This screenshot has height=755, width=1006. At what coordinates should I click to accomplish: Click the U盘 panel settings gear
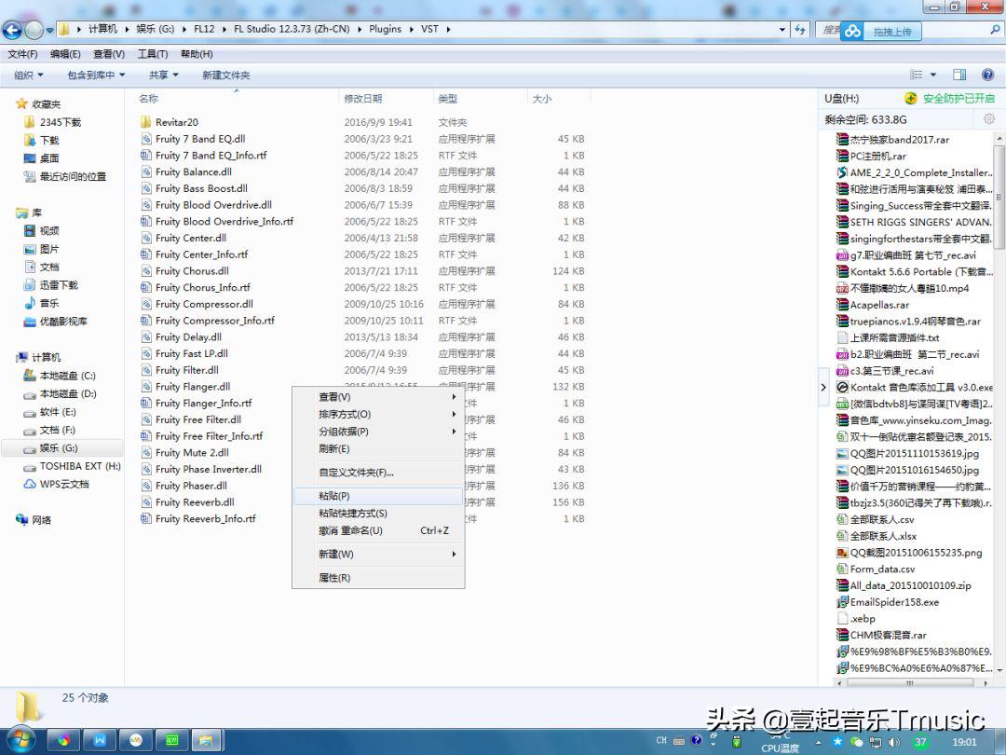[x=988, y=119]
